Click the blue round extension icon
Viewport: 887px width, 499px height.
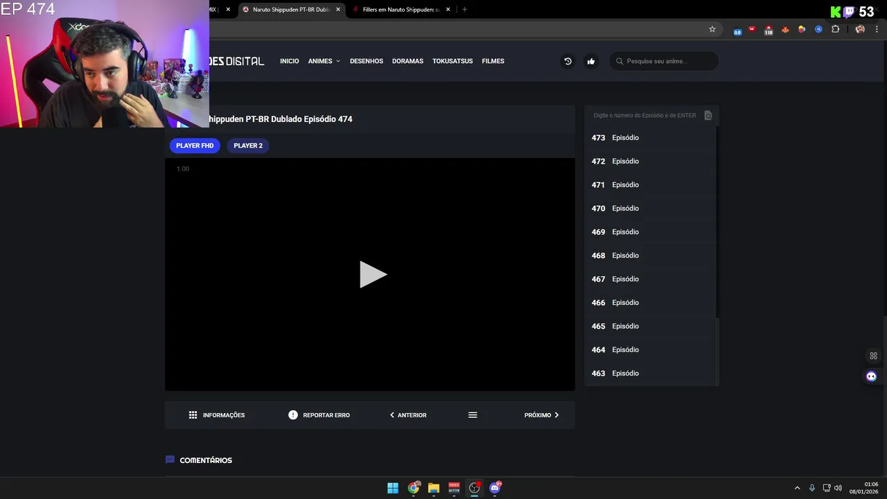818,29
